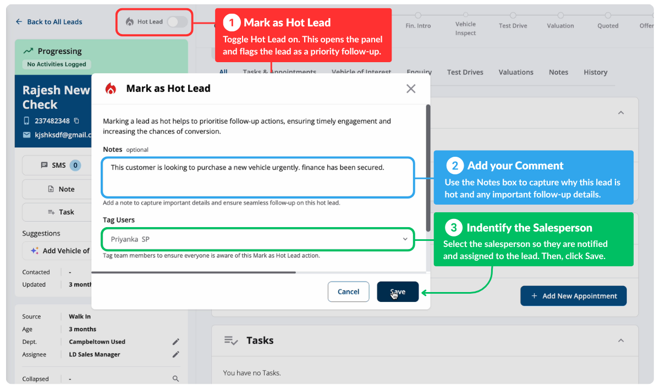Click the Walk In source value
Image resolution: width=660 pixels, height=385 pixels.
[80, 316]
